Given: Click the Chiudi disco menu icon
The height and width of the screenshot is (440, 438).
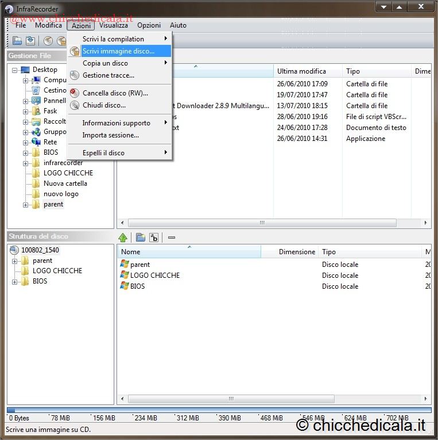Looking at the screenshot, I should tap(74, 105).
